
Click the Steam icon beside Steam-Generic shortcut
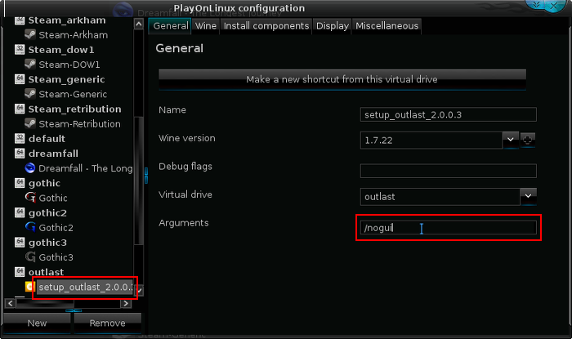point(30,94)
